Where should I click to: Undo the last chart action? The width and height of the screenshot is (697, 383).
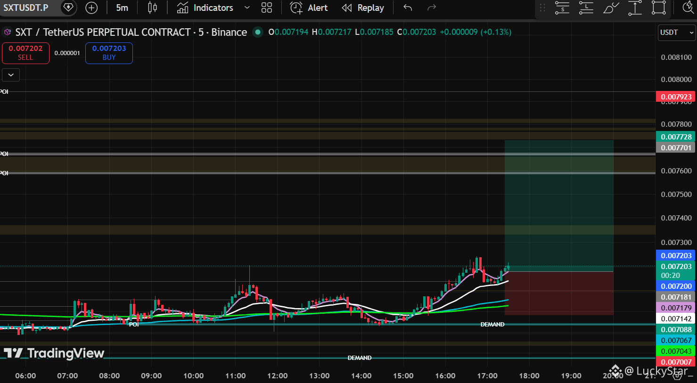[x=408, y=8]
